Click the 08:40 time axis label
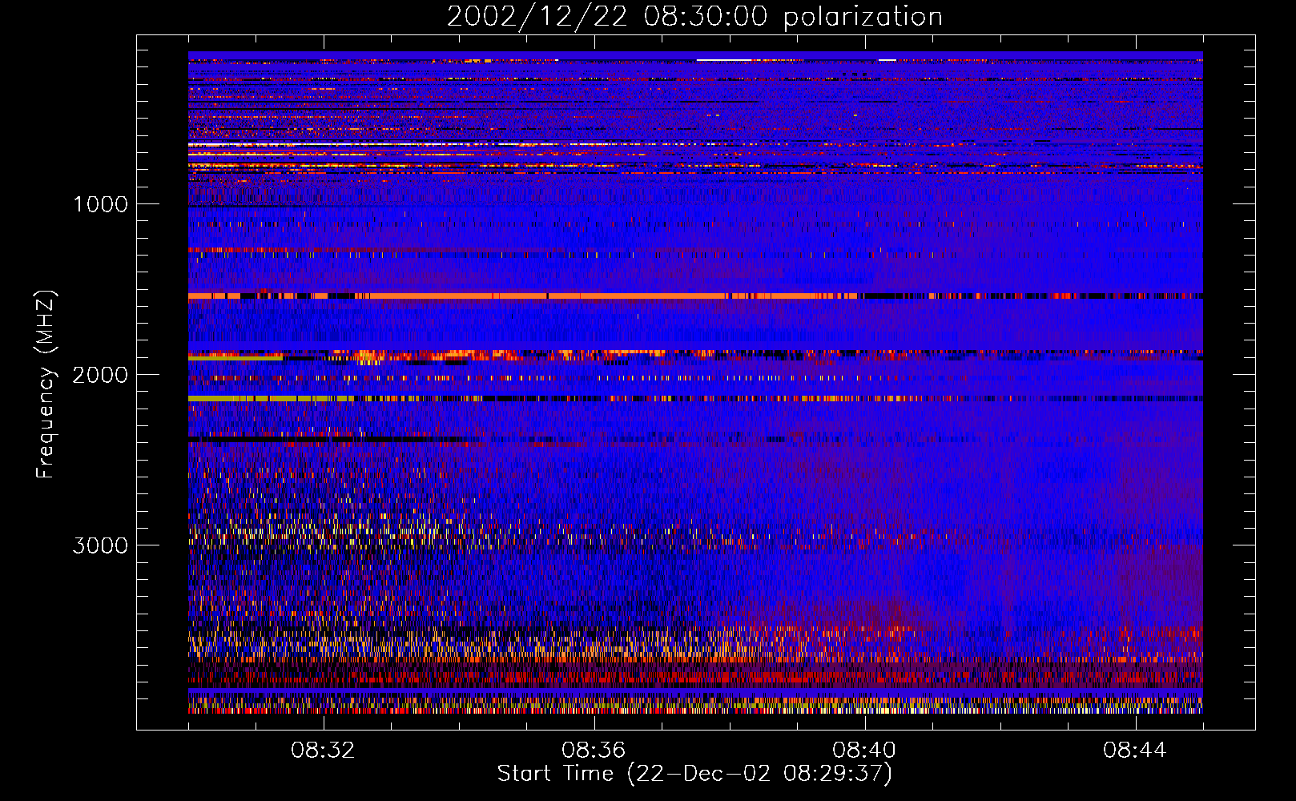Viewport: 1296px width, 801px height. coord(864,751)
